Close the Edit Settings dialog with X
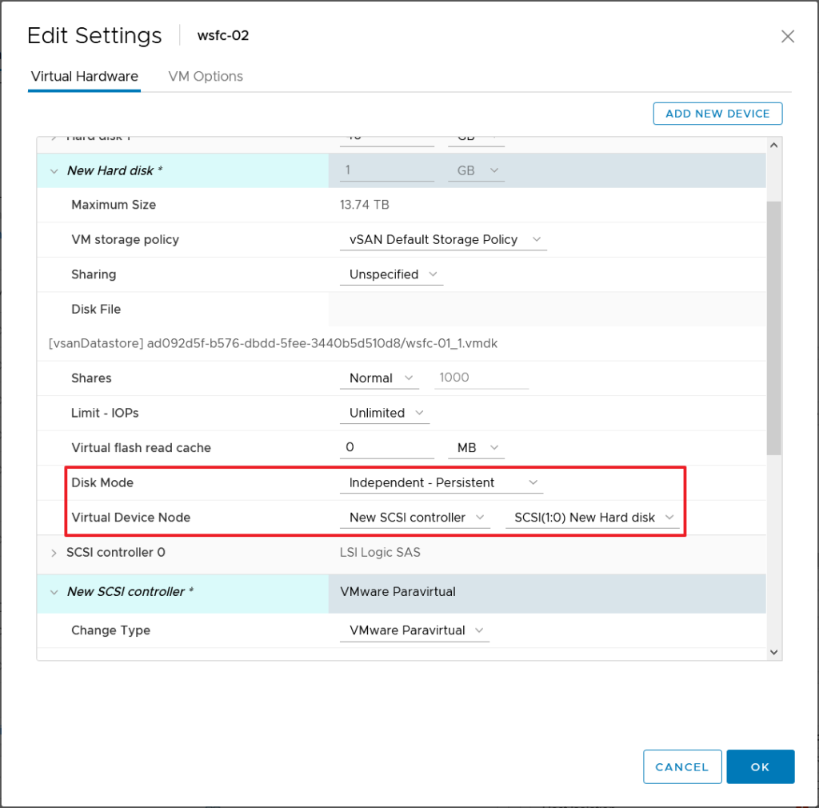Viewport: 819px width, 808px height. click(787, 36)
